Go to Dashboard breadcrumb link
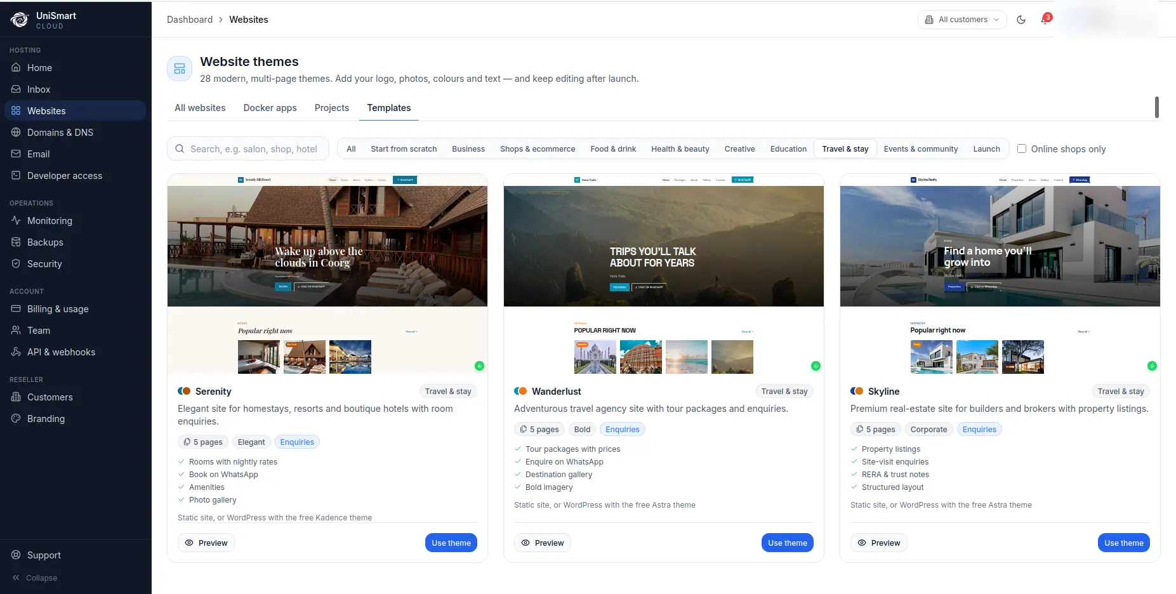1176x594 pixels. [190, 20]
